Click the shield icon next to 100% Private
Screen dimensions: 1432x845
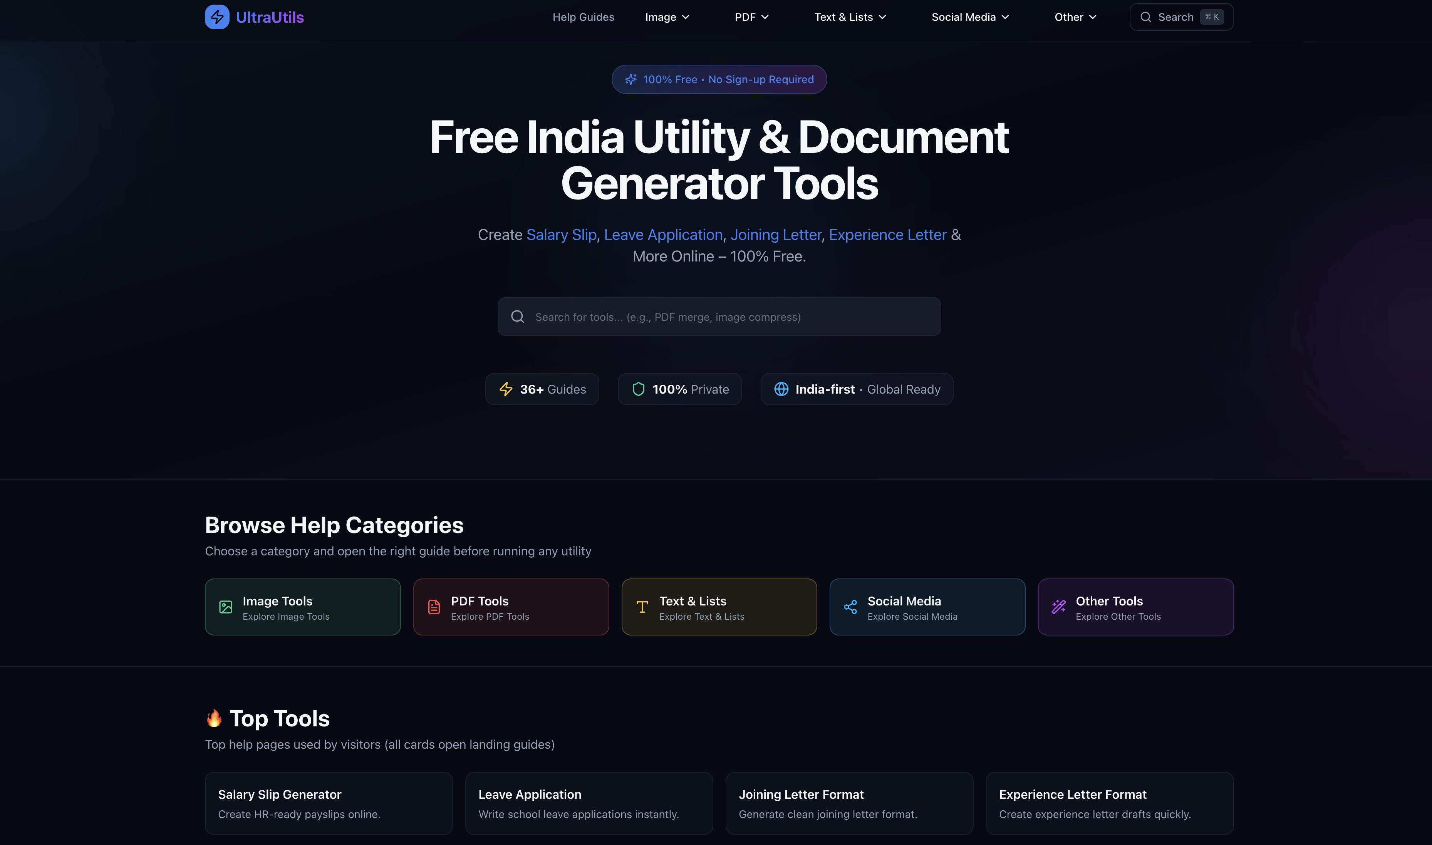[638, 389]
